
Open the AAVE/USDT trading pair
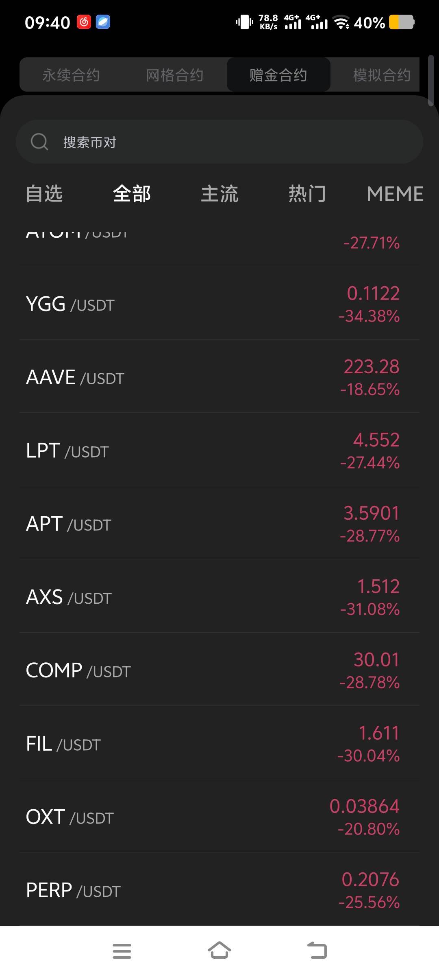[219, 377]
